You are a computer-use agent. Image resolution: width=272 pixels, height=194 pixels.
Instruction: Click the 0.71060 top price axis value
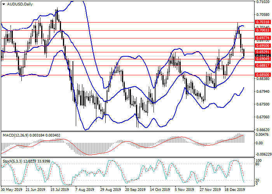click(x=263, y=2)
